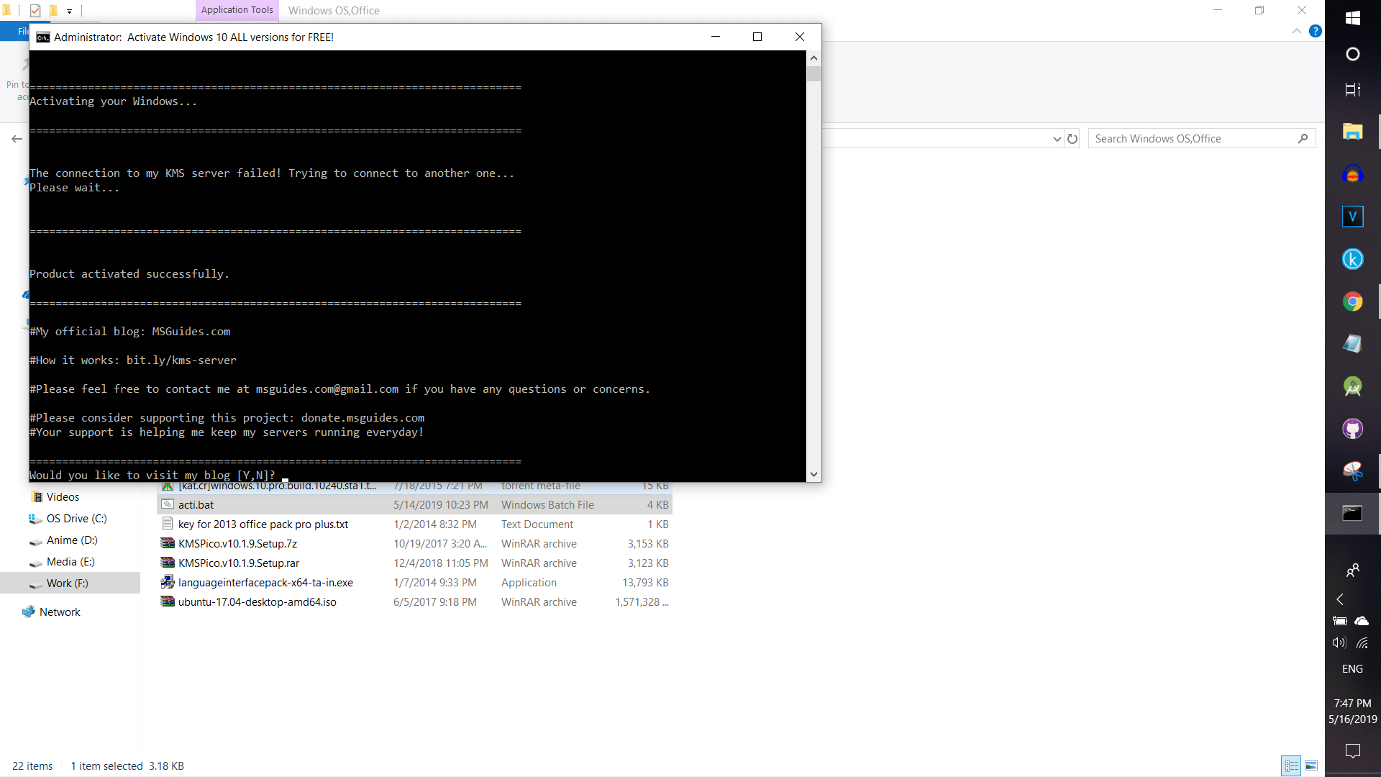Viewport: 1381px width, 777px height.
Task: Open OneDrive from the system tray
Action: [1363, 621]
